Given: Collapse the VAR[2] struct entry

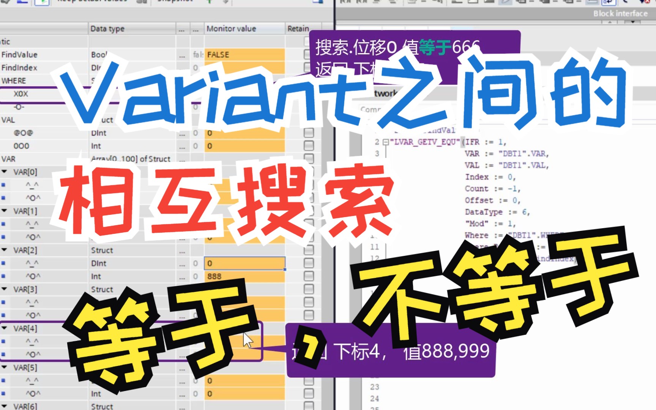Looking at the screenshot, I should pos(3,250).
